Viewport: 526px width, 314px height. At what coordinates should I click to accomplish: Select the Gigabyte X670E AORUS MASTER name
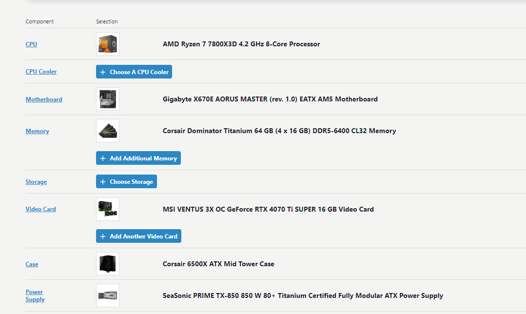click(270, 99)
